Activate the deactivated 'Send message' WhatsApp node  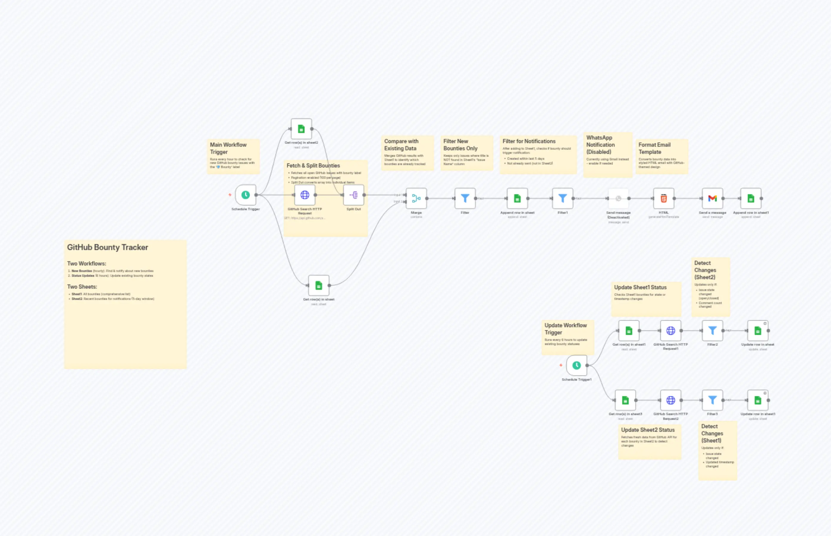(618, 198)
